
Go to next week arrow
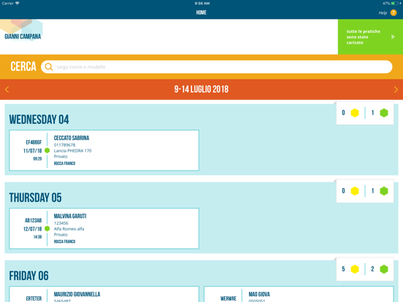click(396, 90)
